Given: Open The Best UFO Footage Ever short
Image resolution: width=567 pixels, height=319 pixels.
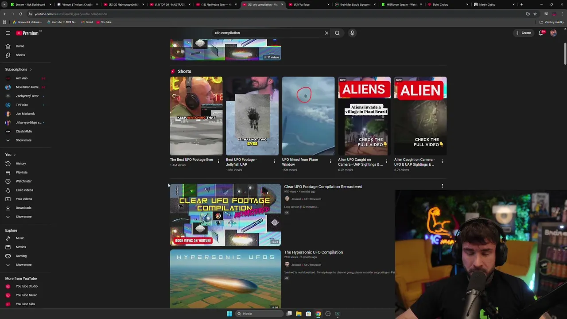Looking at the screenshot, I should pos(196,116).
